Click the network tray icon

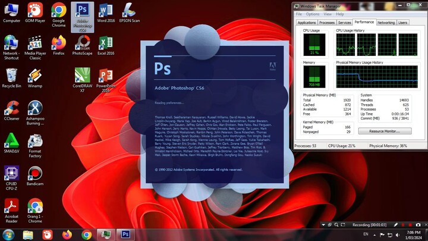point(390,235)
